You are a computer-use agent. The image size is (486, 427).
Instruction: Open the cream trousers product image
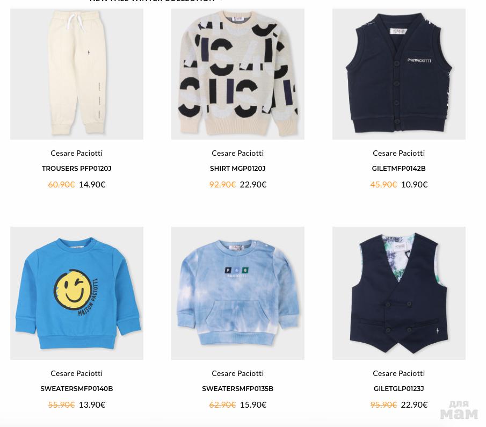click(77, 74)
